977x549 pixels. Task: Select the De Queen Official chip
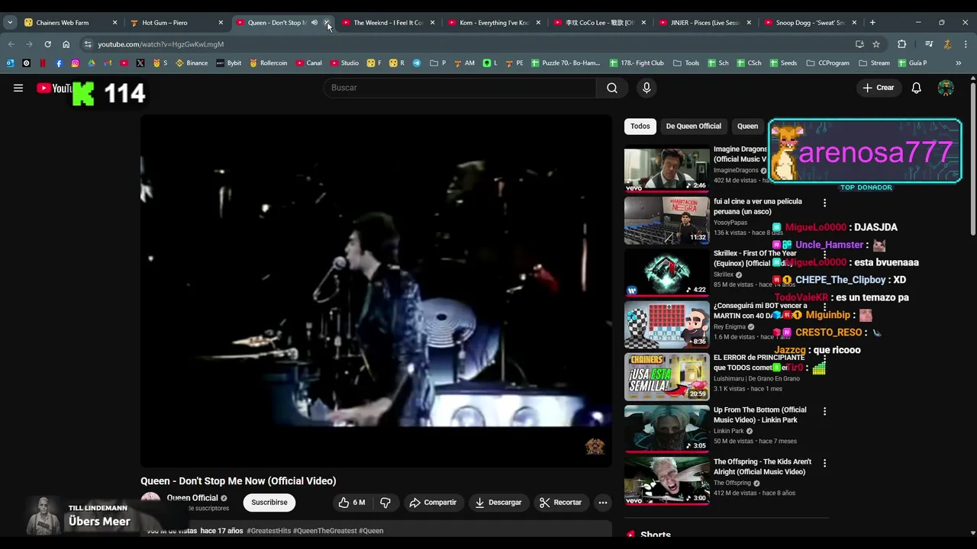[693, 127]
